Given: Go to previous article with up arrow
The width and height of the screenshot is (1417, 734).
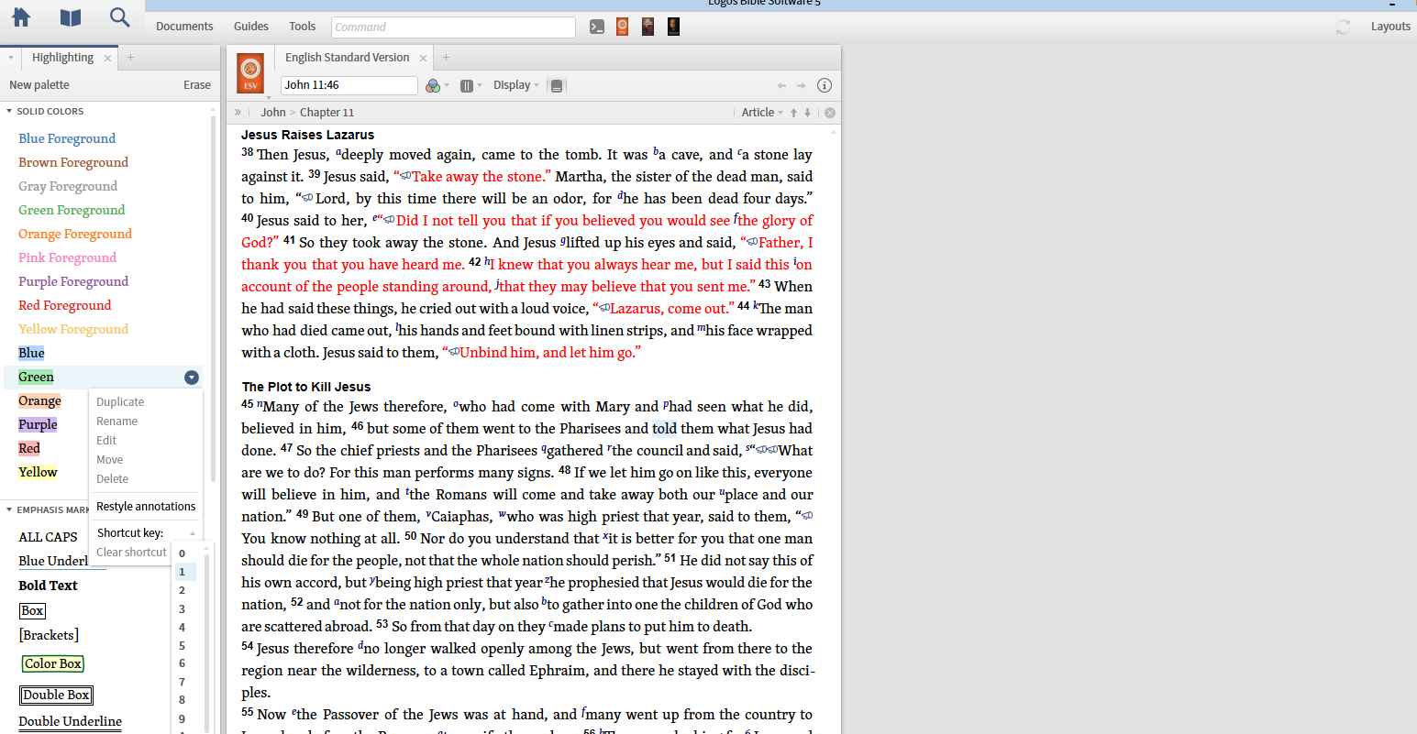Looking at the screenshot, I should point(794,113).
